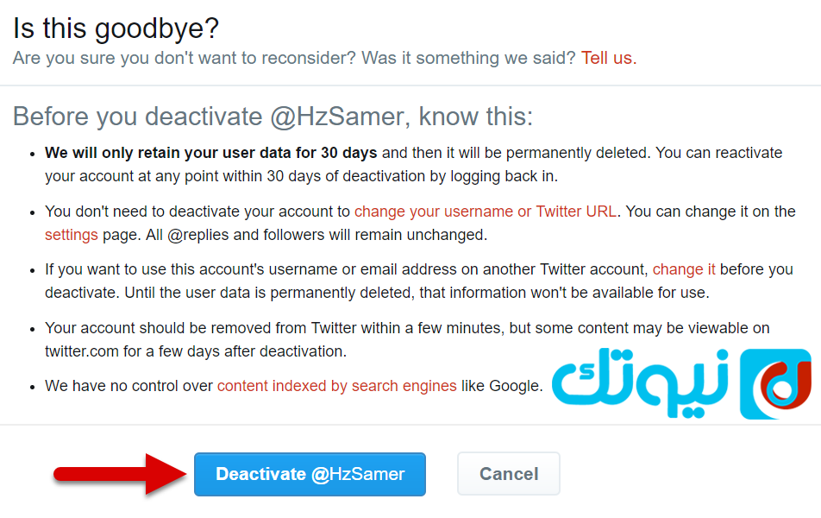Click the 'Before you deactivate @HzSamer' heading

click(273, 117)
